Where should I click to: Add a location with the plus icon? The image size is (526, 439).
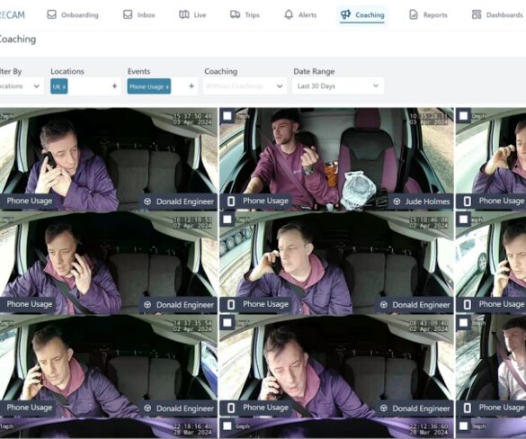click(x=114, y=86)
